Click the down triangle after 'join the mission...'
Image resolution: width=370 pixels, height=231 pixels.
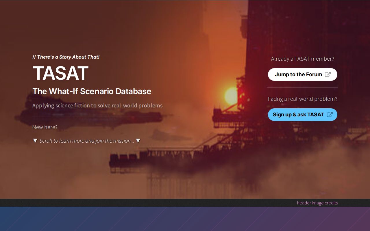[x=138, y=141]
